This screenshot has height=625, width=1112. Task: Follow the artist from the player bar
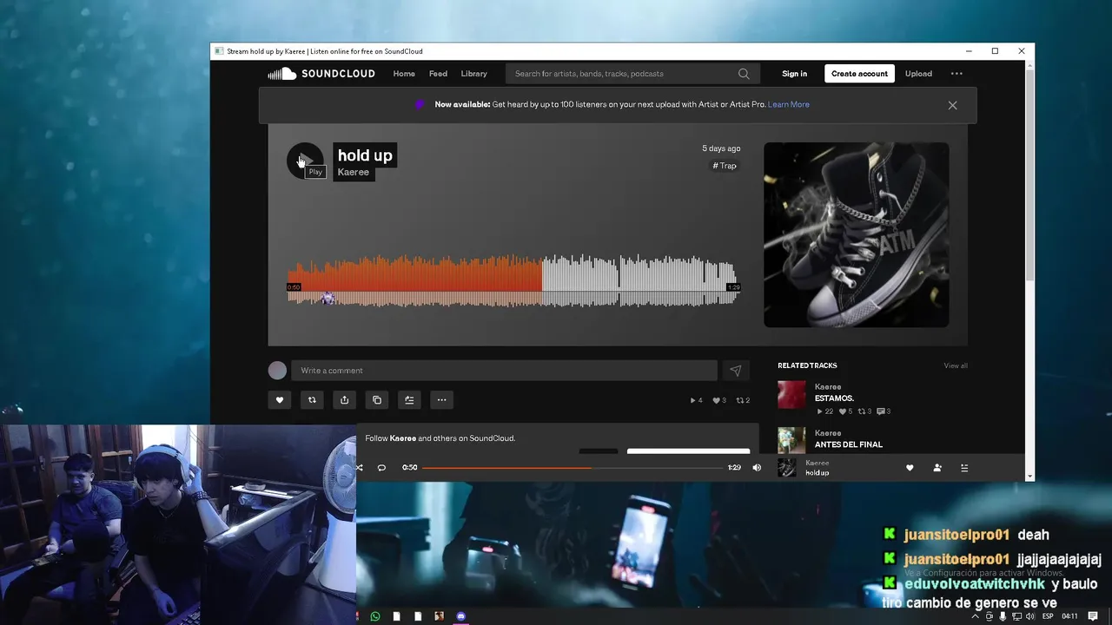pos(937,468)
